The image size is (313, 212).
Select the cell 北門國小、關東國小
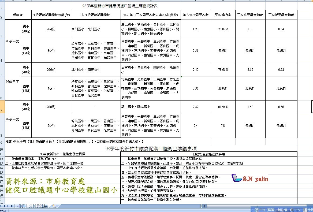coord(96,70)
